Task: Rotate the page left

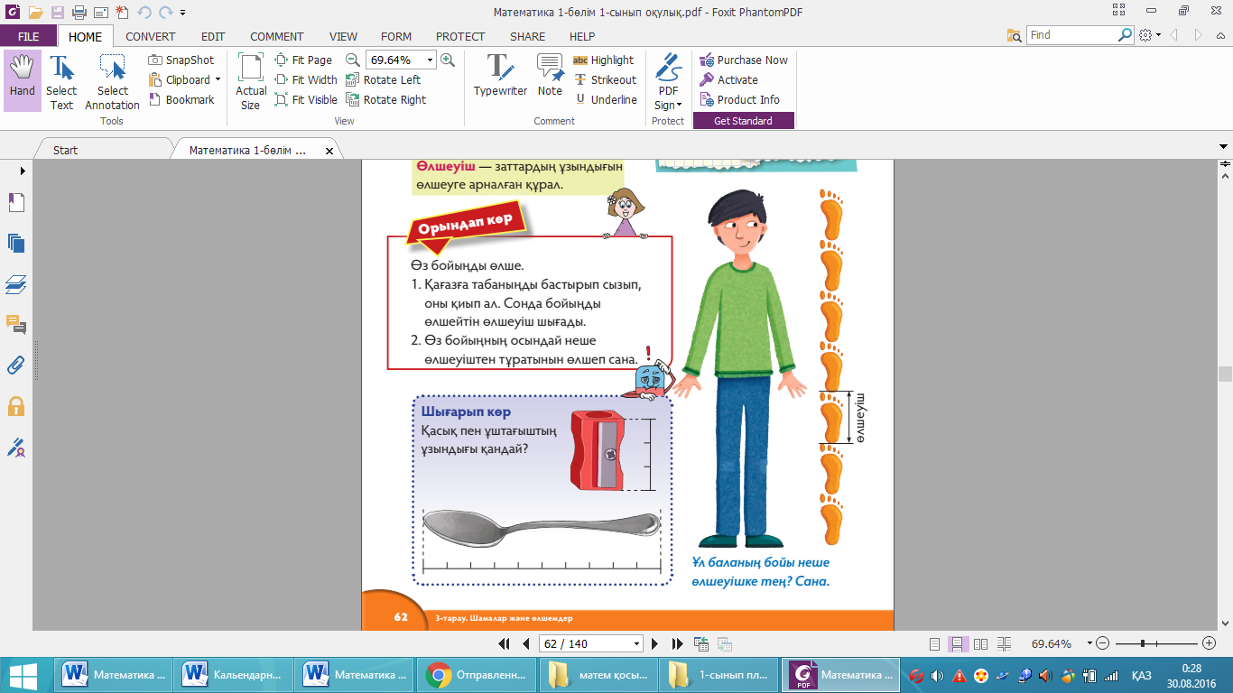Action: click(384, 80)
